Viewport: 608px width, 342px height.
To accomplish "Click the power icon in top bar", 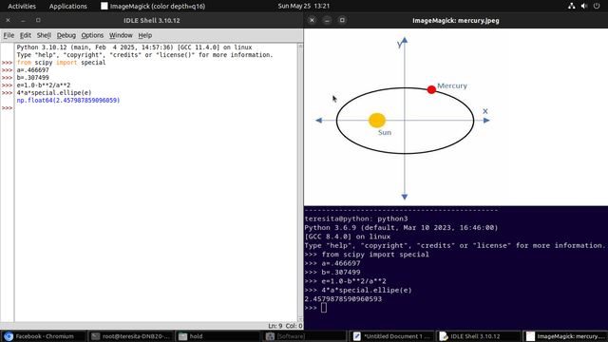I will (597, 6).
